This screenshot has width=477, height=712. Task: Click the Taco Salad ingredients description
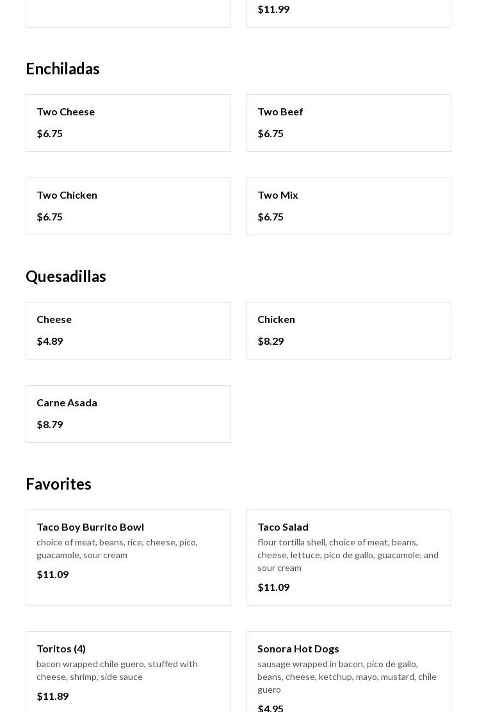pos(348,555)
